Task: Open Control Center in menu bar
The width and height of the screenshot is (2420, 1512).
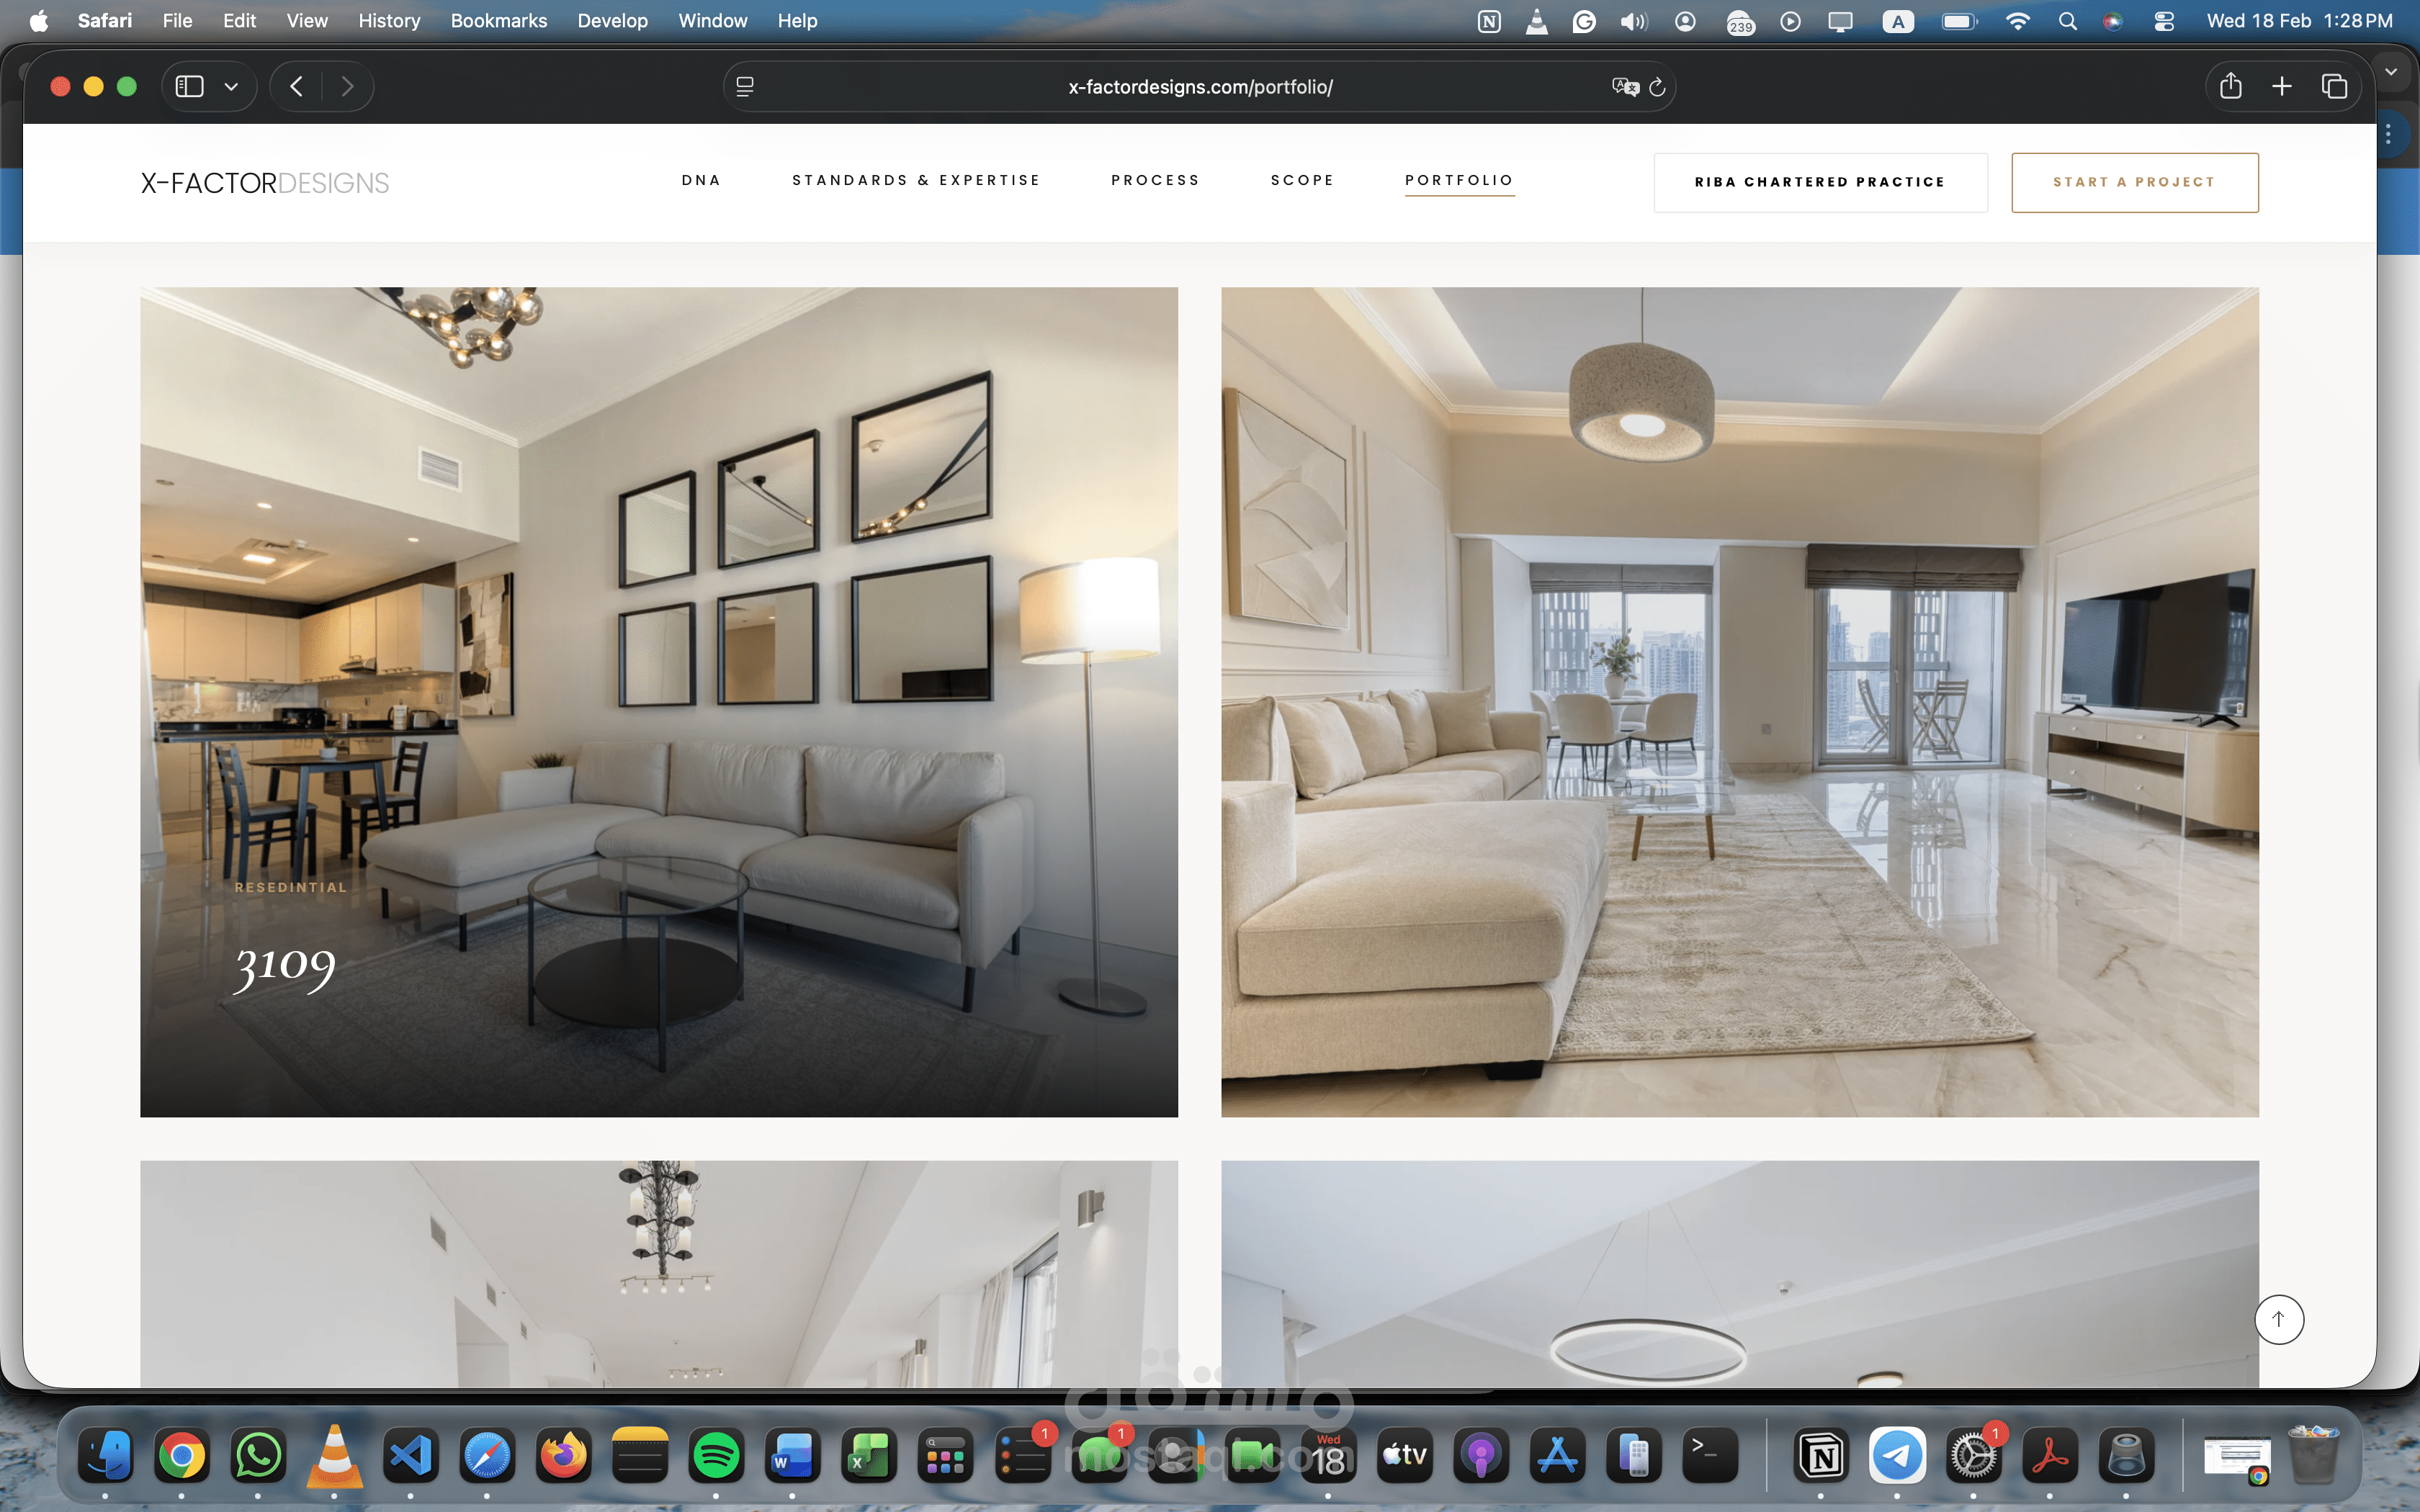Action: pos(2163,21)
